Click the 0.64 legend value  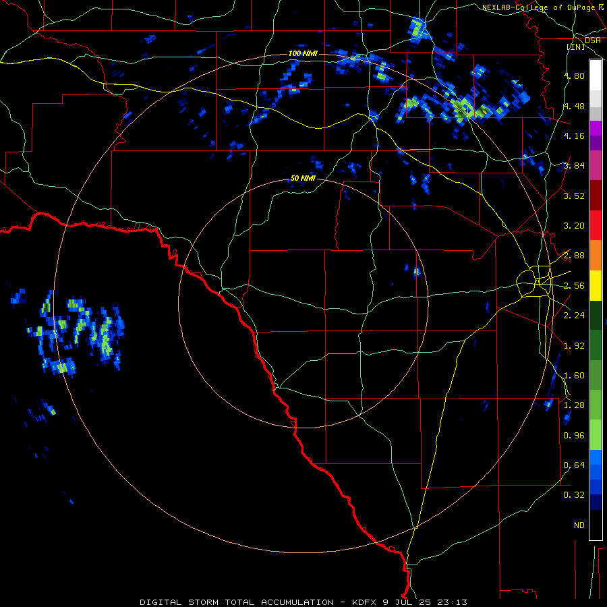pos(574,465)
